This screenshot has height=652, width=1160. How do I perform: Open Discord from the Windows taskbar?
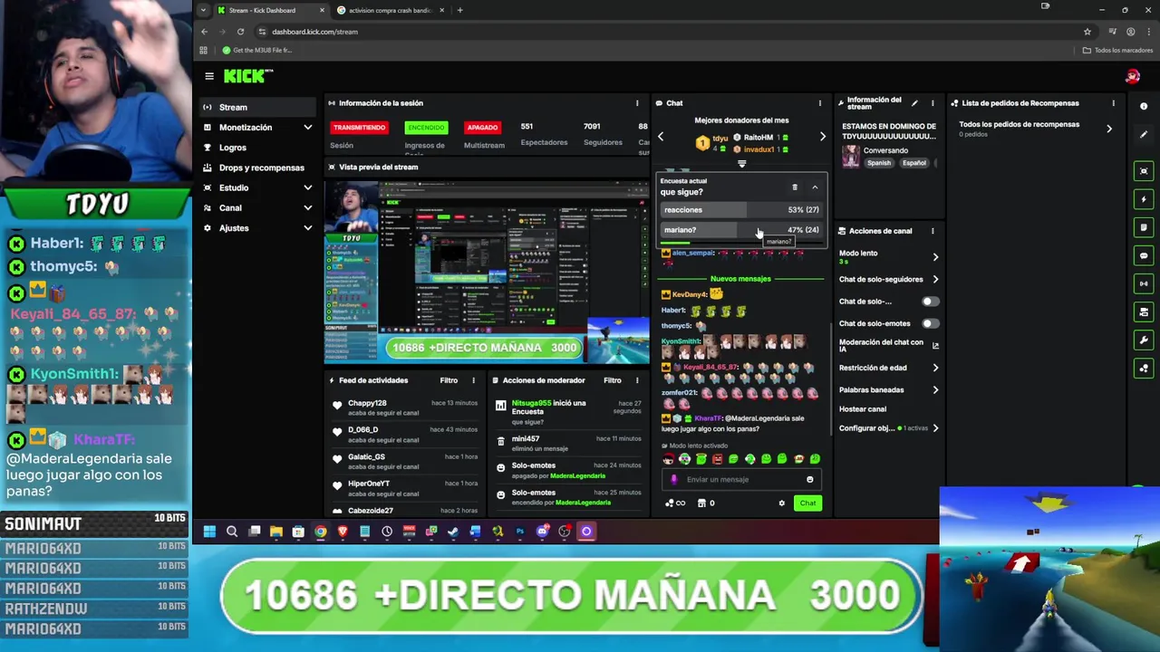pyautogui.click(x=542, y=532)
